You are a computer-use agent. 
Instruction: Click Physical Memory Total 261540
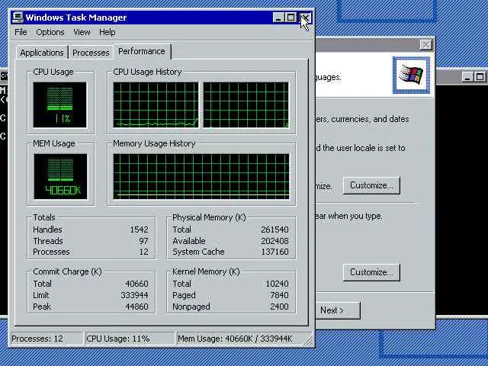click(274, 230)
